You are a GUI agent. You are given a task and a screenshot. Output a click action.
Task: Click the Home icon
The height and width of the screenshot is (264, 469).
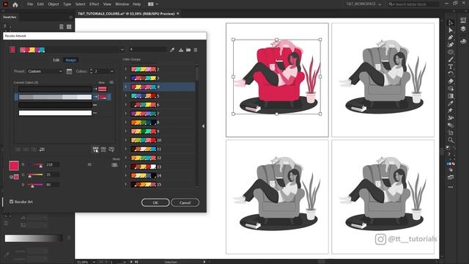pyautogui.click(x=15, y=4)
